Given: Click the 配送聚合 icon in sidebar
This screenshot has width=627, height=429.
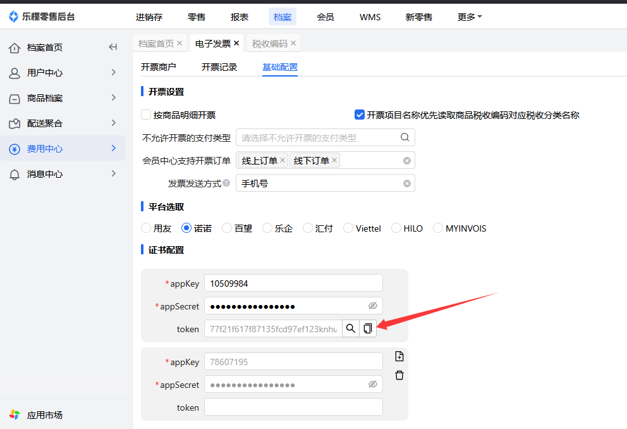Looking at the screenshot, I should pos(15,123).
